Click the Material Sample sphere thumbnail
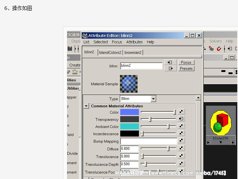This screenshot has width=238, height=179. coord(129,84)
